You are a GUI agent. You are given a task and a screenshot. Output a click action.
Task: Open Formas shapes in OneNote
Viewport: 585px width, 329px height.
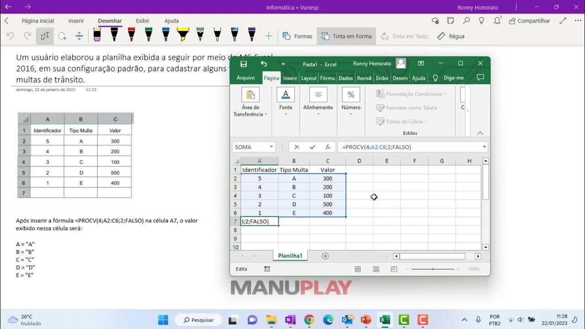298,36
